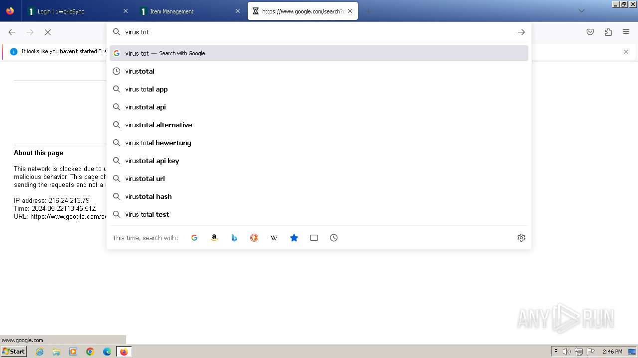Search with Google one-off engine icon
The height and width of the screenshot is (358, 638).
pos(194,238)
